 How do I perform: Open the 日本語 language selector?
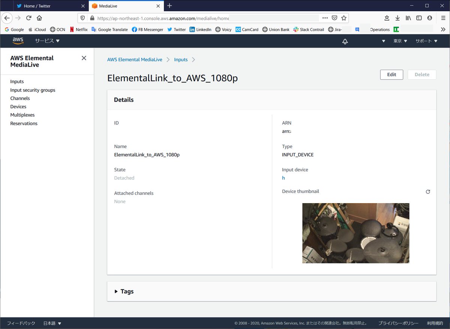tap(52, 323)
